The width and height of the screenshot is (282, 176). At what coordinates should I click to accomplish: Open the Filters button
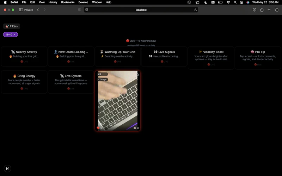pos(12,26)
